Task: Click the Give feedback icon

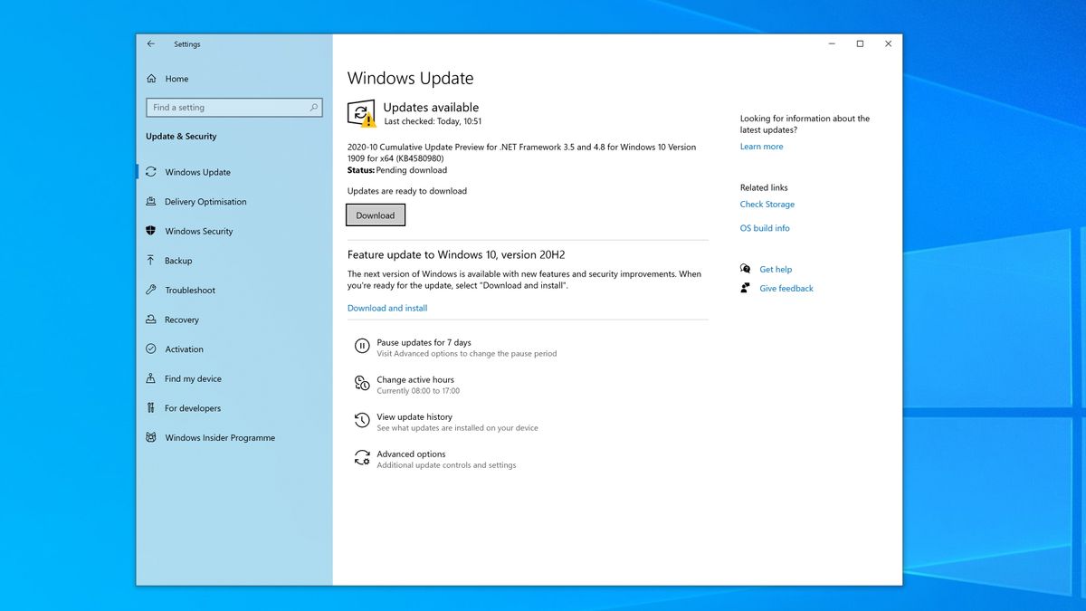Action: point(745,288)
